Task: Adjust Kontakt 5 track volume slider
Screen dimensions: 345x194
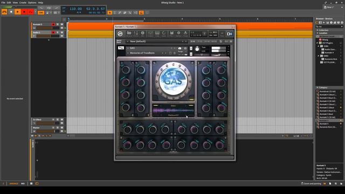Action: pyautogui.click(x=48, y=28)
